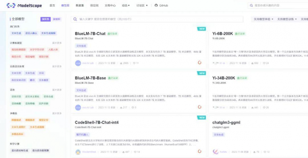Click the 01-ai avatar on Yi-34B-200K card
The image size is (308, 158).
tap(216, 108)
